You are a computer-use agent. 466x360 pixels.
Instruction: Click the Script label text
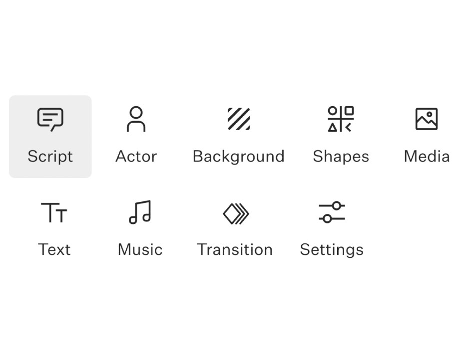[x=50, y=156]
